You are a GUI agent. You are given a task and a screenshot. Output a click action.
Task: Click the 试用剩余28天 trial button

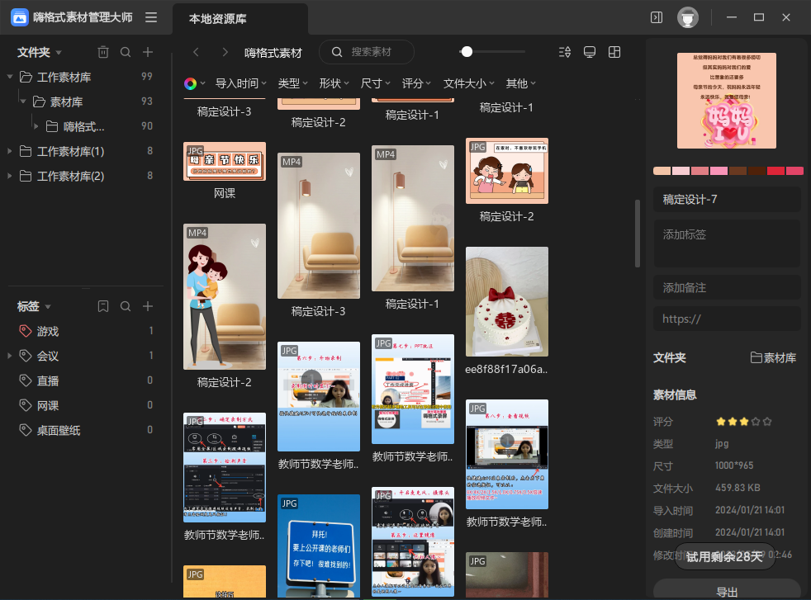[724, 556]
